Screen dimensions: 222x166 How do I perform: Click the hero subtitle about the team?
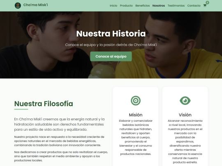pos(111,45)
